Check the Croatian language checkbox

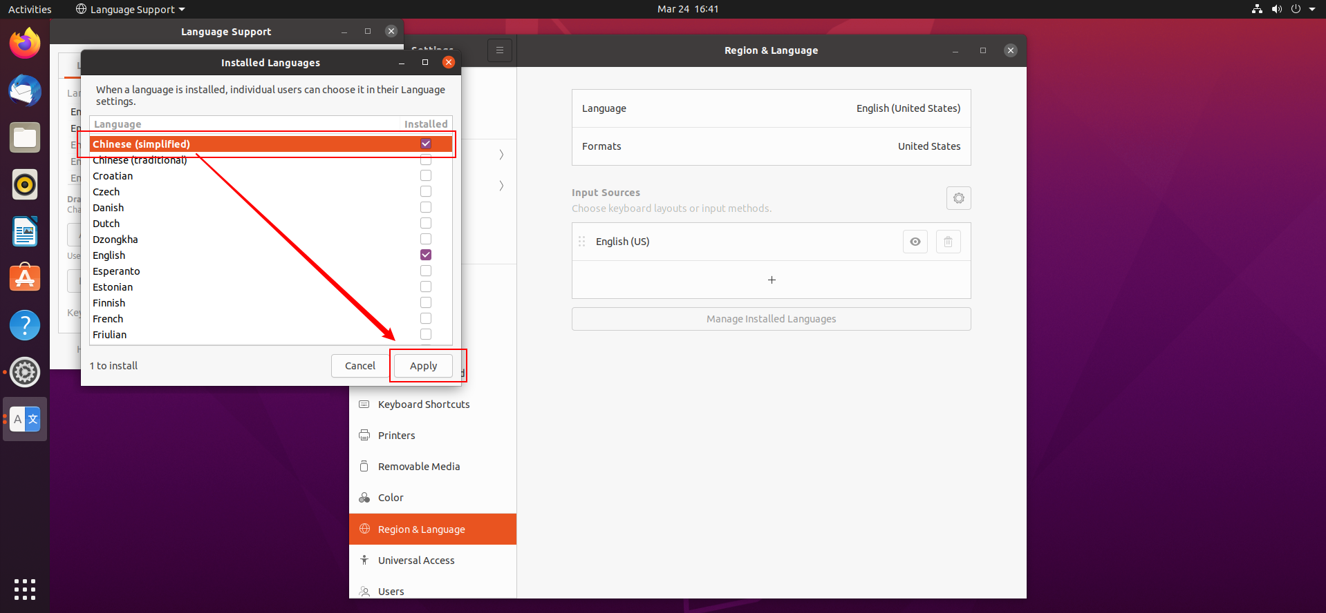426,175
